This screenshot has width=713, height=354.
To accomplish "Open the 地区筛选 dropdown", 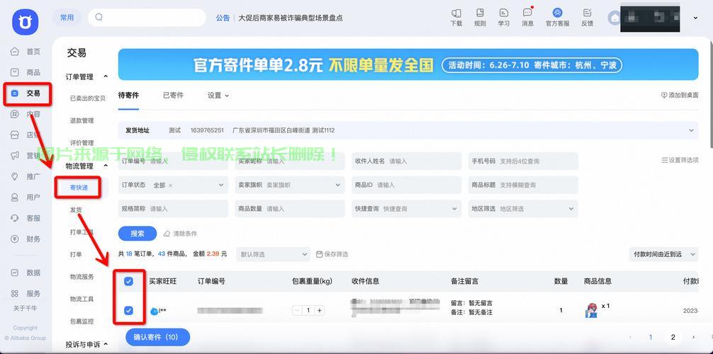I will click(523, 209).
